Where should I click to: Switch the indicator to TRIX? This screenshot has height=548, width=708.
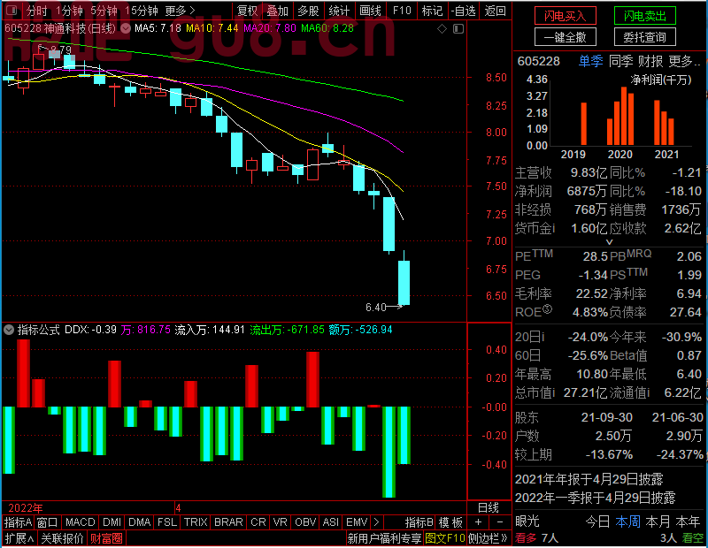point(196,522)
